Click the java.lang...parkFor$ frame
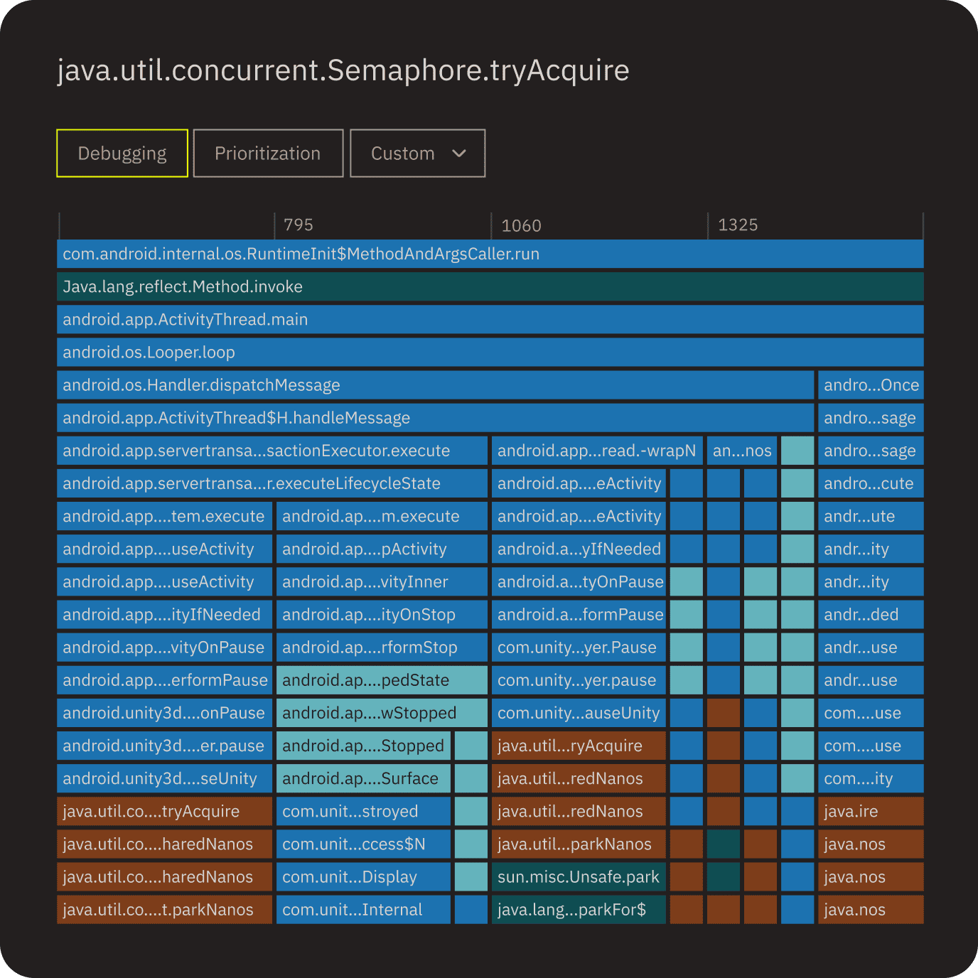This screenshot has width=978, height=978. [x=579, y=909]
